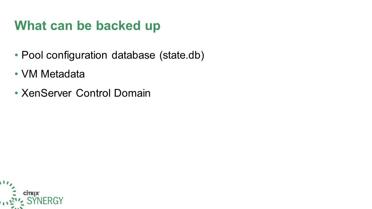Click the bullet dot before XenServer
372x209 pixels.
[17, 93]
